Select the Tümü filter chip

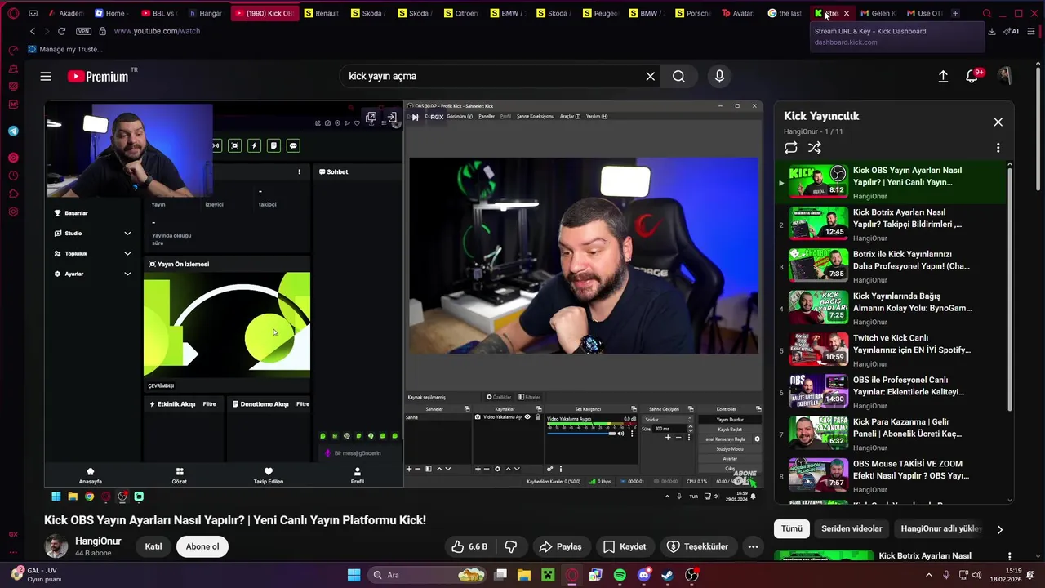[792, 528]
